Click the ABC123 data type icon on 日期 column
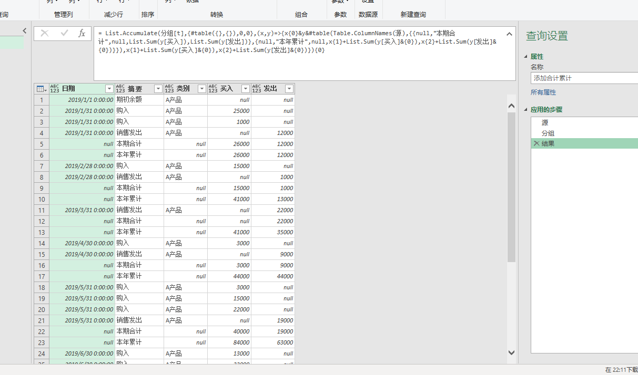This screenshot has width=638, height=375. [x=54, y=88]
